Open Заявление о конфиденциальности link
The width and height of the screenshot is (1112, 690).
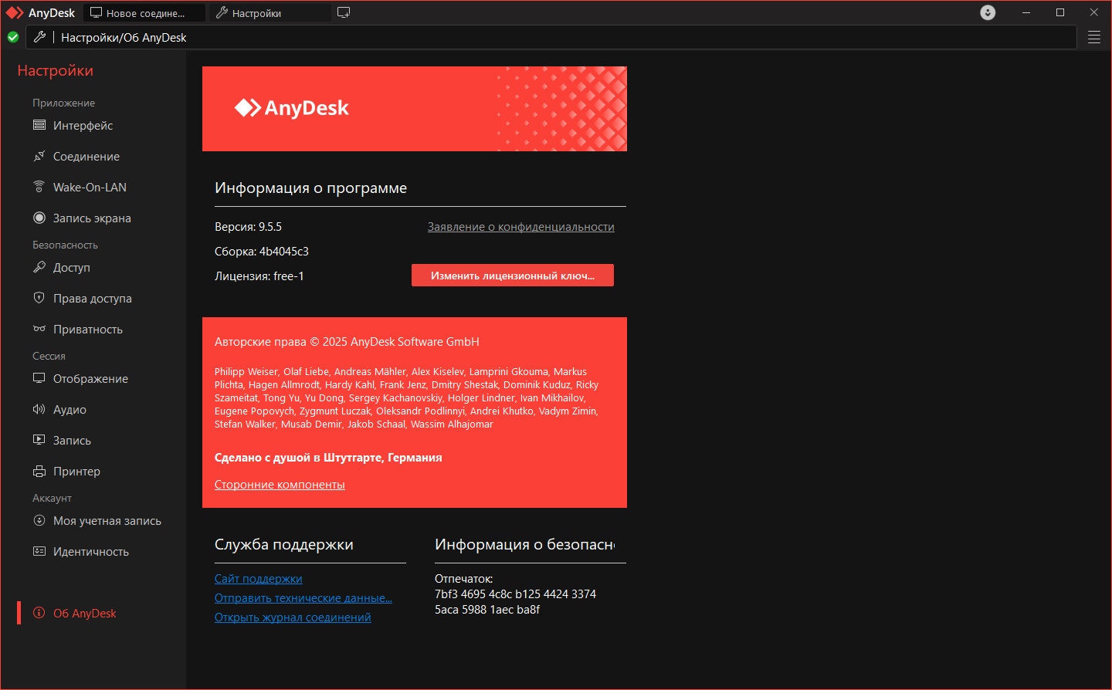pyautogui.click(x=521, y=227)
